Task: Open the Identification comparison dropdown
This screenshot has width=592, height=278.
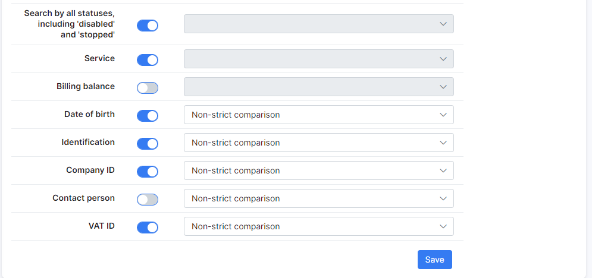Action: [319, 143]
